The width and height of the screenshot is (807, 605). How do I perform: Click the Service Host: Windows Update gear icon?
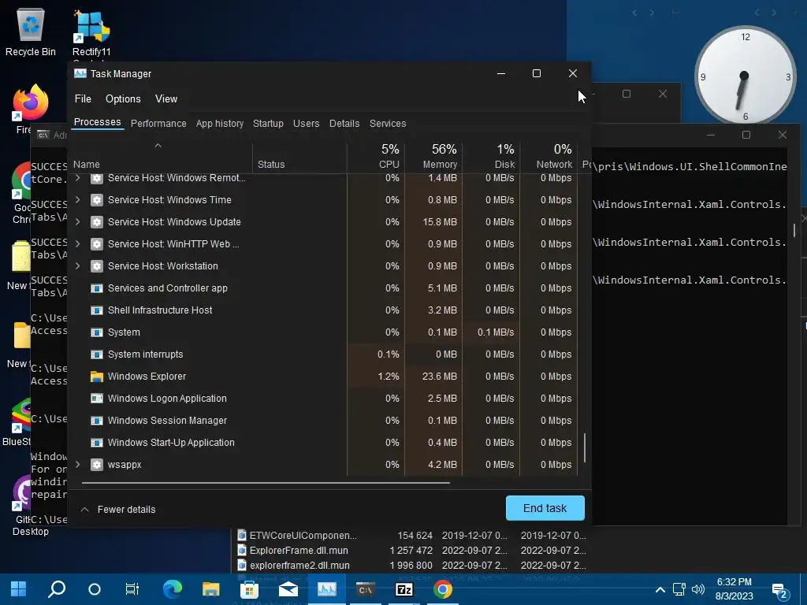pos(97,222)
